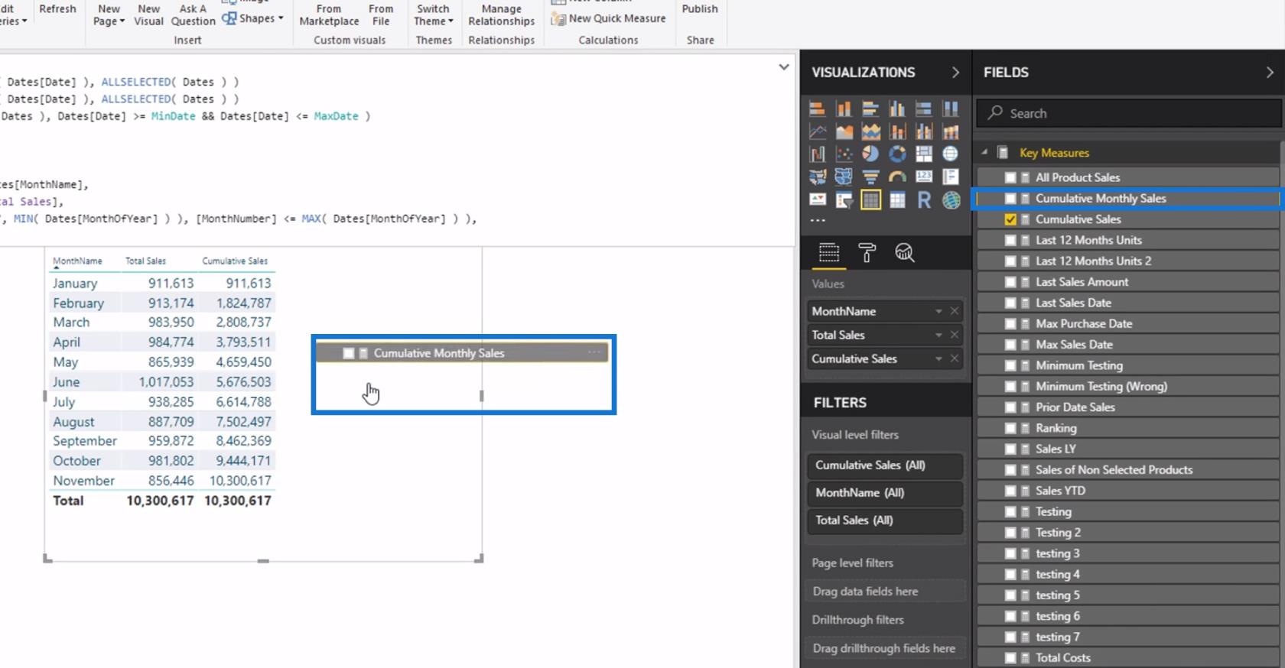The width and height of the screenshot is (1285, 668).
Task: Select the scatter chart visualization
Action: tap(844, 154)
